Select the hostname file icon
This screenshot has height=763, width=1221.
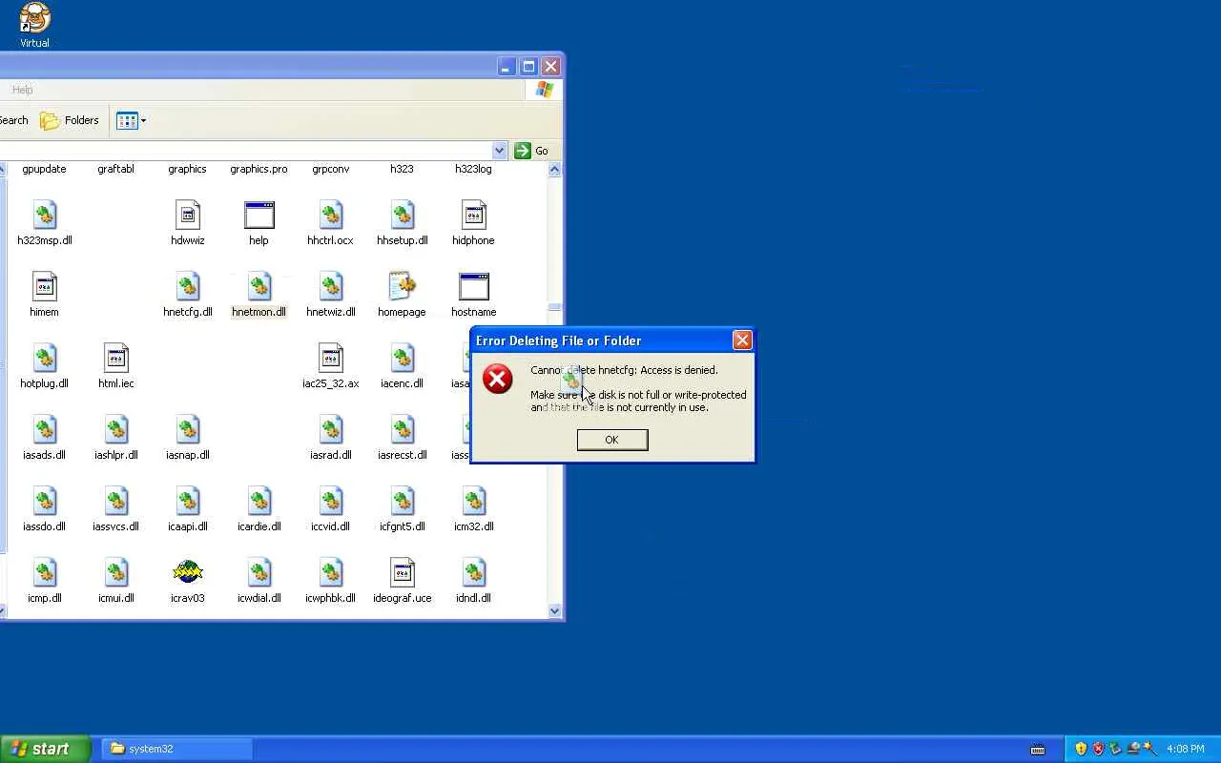point(474,286)
